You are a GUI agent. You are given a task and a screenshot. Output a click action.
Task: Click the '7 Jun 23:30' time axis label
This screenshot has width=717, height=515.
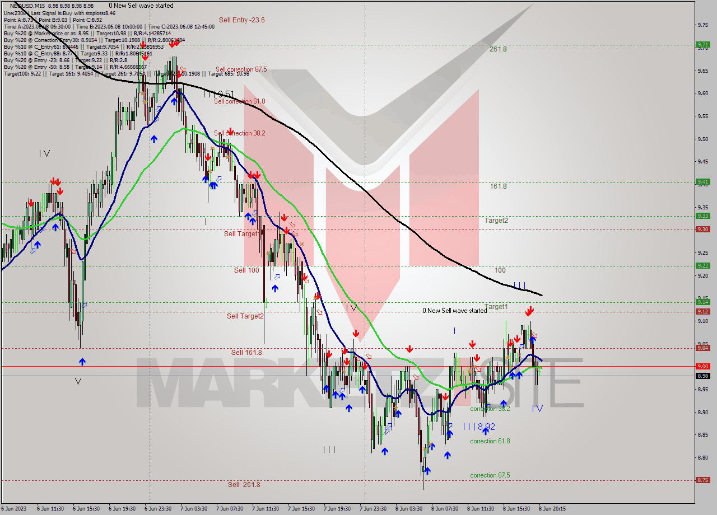click(373, 508)
